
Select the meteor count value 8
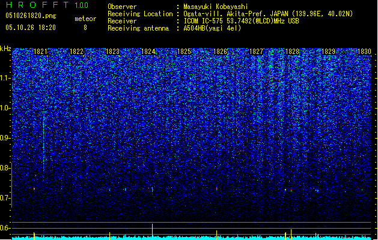(85, 28)
